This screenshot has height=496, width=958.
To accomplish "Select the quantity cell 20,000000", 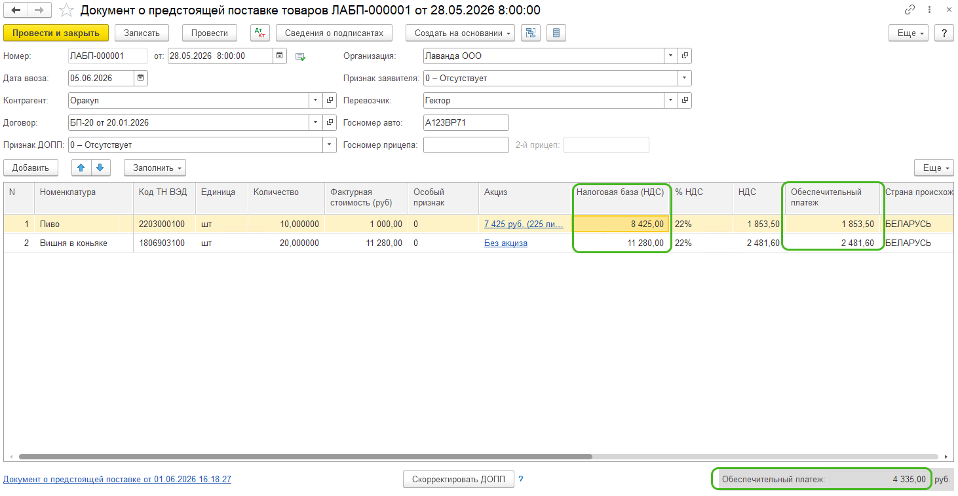I will pyautogui.click(x=286, y=243).
